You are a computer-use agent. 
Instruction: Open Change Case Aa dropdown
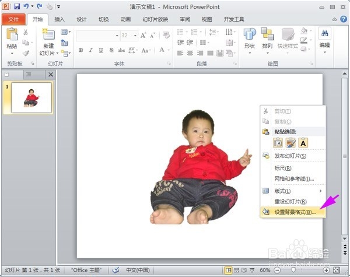(x=146, y=50)
